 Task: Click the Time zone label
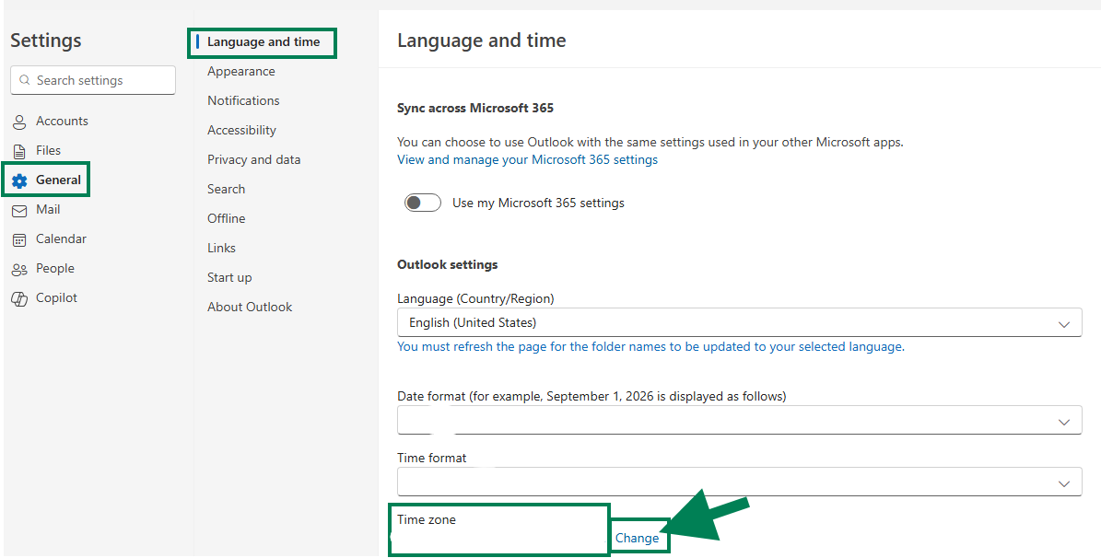pos(427,520)
